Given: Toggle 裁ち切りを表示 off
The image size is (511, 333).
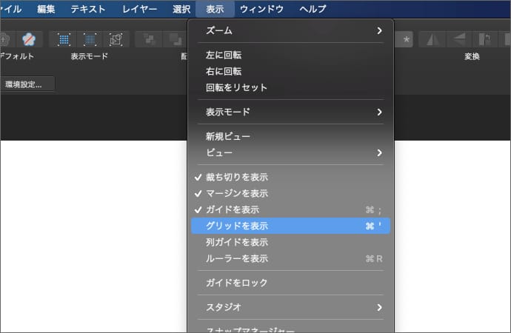Looking at the screenshot, I should [236, 178].
